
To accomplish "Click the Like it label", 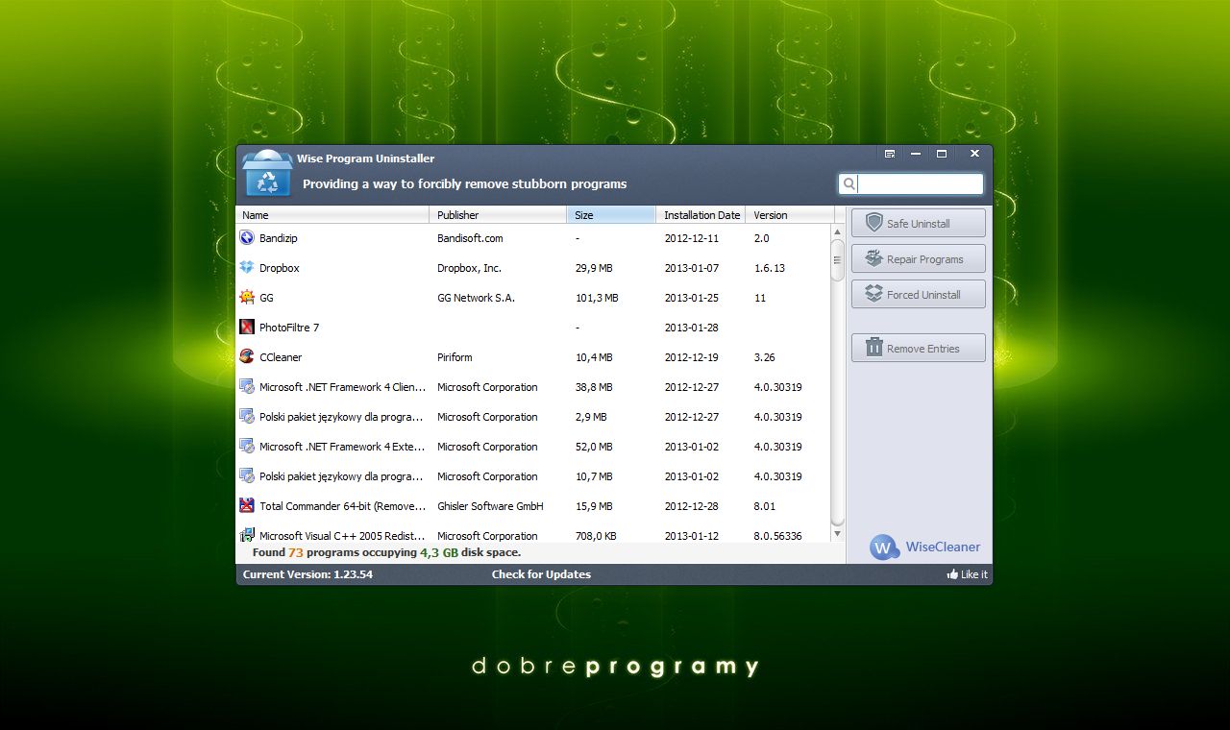I will point(973,574).
